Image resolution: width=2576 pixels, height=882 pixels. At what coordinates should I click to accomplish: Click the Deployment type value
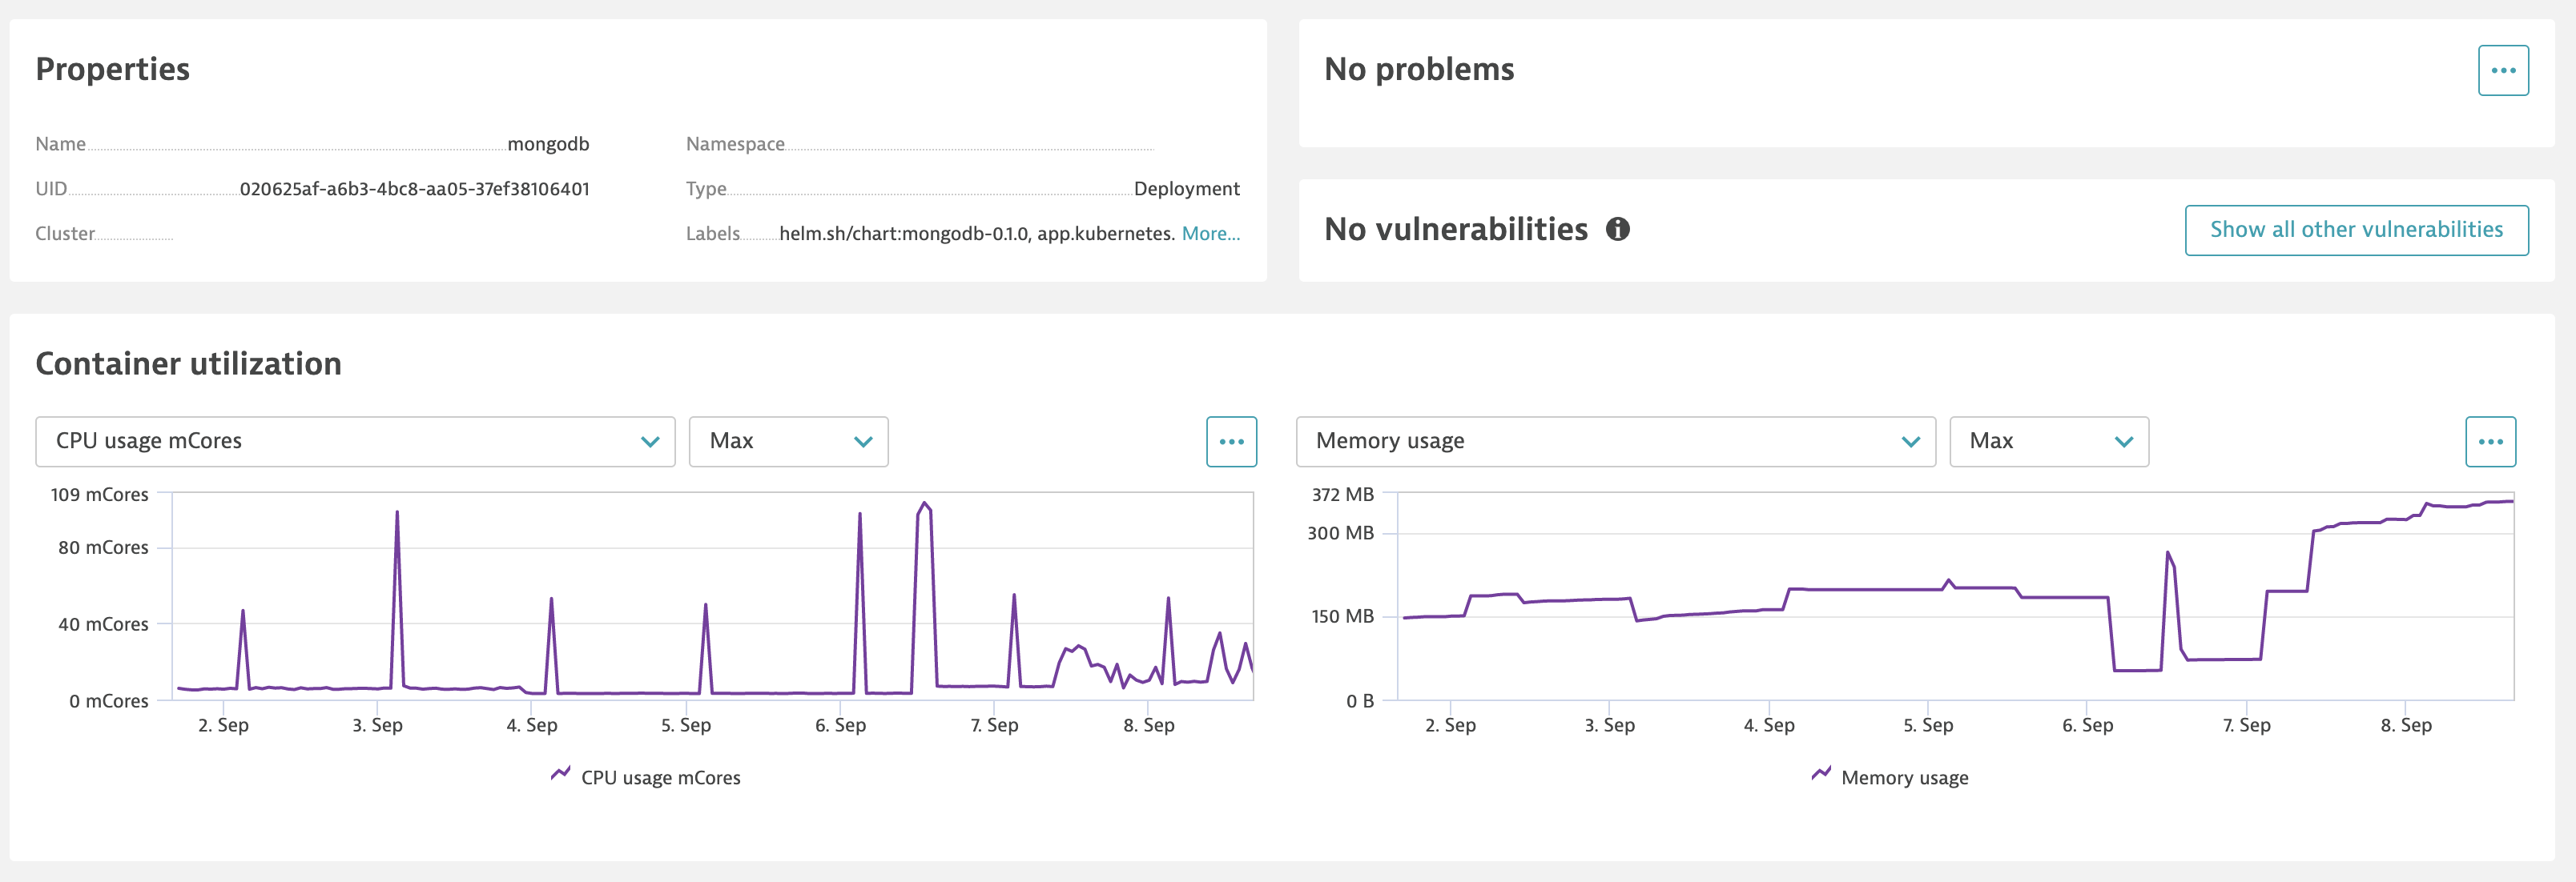coord(1188,188)
